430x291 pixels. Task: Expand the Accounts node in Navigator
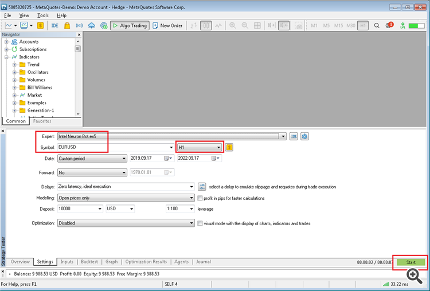click(6, 42)
